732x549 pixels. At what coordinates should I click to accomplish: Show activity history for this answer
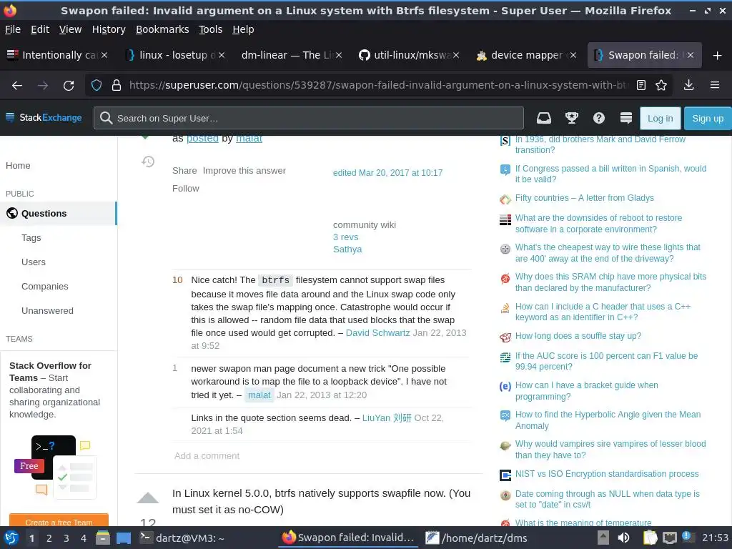click(x=148, y=162)
